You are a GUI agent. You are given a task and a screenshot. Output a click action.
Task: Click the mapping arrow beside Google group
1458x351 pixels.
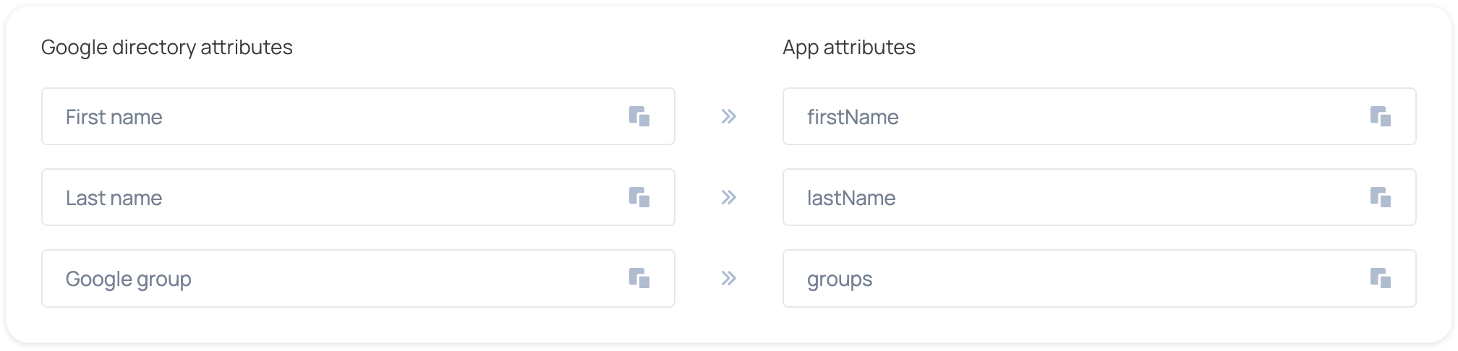click(728, 278)
